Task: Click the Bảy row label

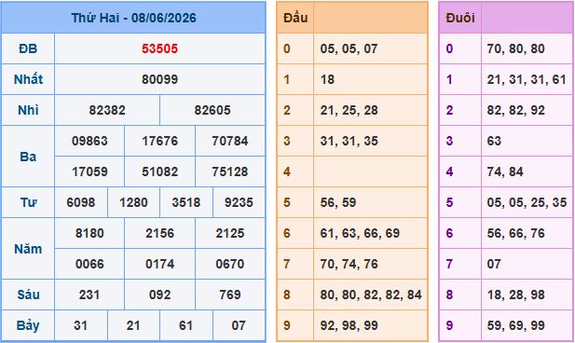Action: (28, 325)
